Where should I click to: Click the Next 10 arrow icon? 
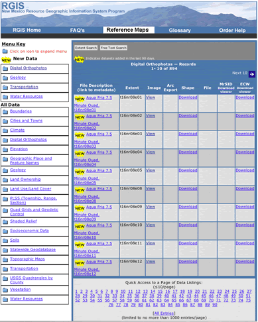pos(252,74)
